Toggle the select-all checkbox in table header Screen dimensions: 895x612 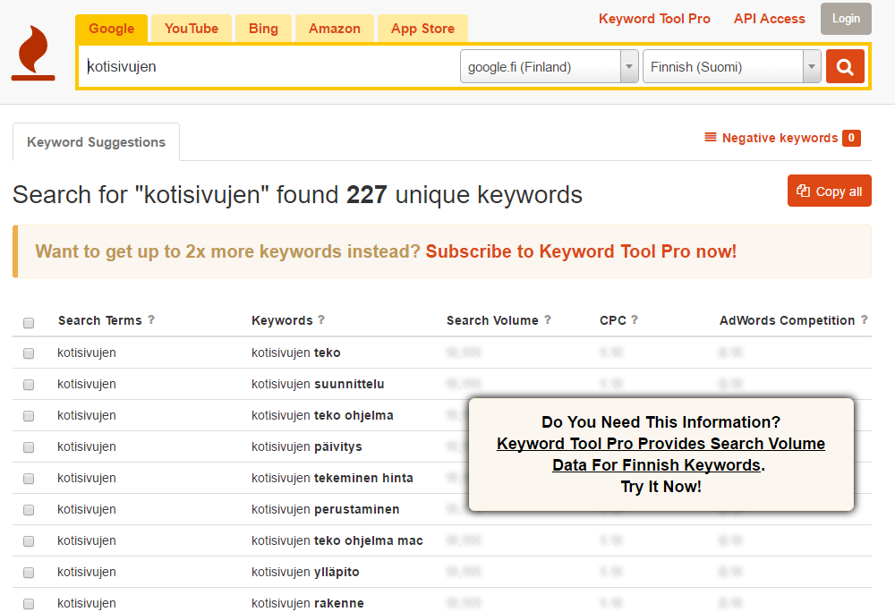point(29,323)
